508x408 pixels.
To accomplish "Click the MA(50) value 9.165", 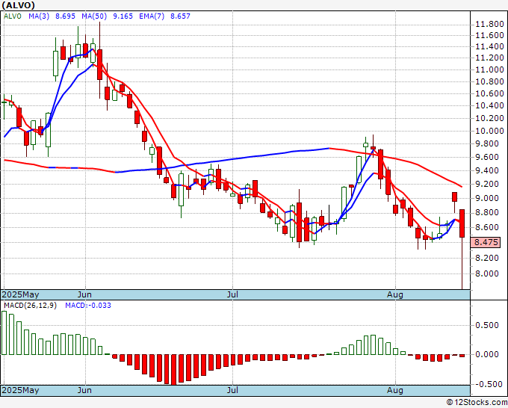I will click(x=123, y=16).
